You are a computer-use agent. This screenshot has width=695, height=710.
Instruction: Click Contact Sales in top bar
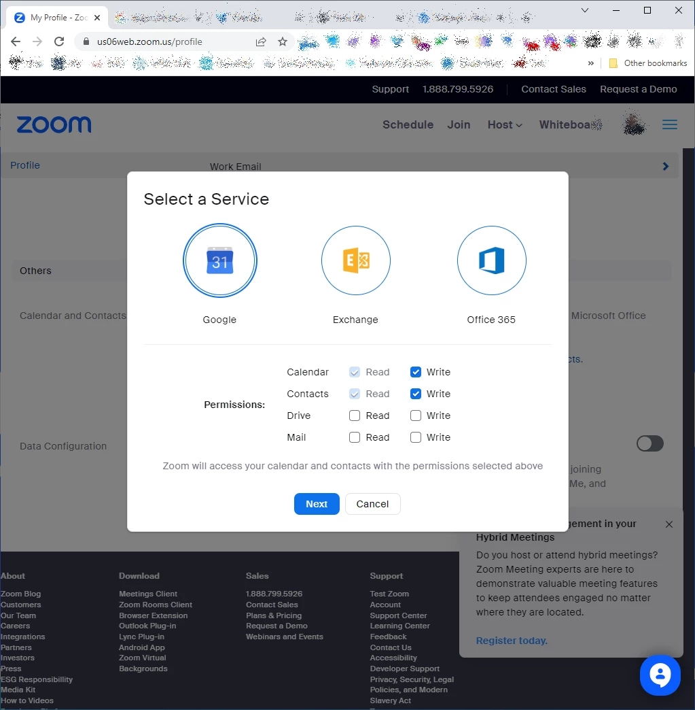tap(554, 89)
